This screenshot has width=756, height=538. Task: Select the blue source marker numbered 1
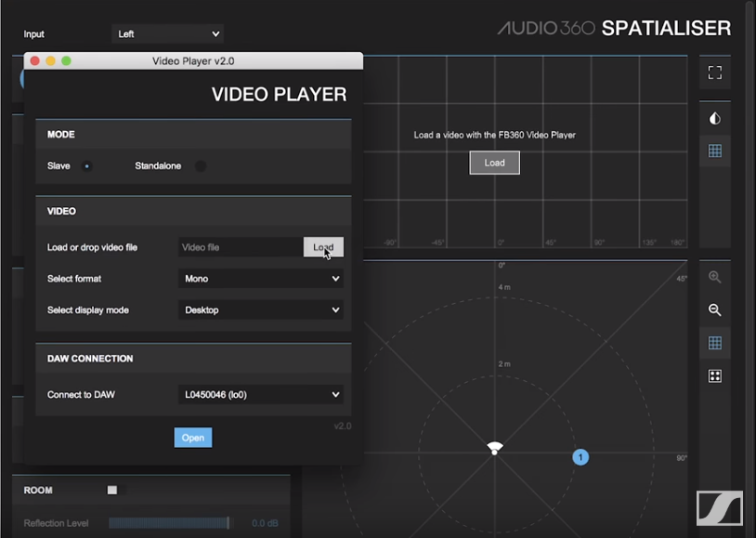pos(580,457)
